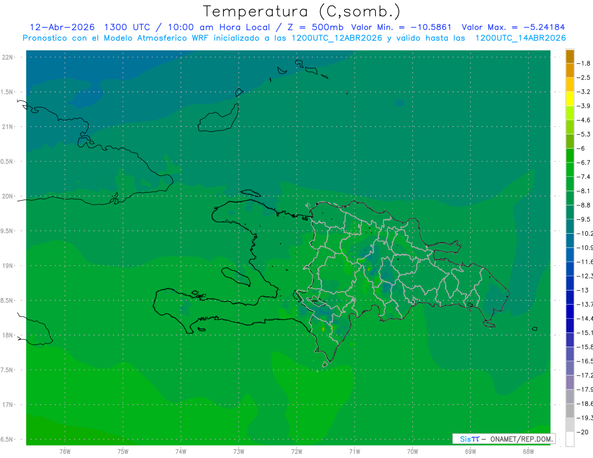The width and height of the screenshot is (593, 458).
Task: Click the dark blue swatch beside the -14.4 label
Action: click(x=570, y=311)
